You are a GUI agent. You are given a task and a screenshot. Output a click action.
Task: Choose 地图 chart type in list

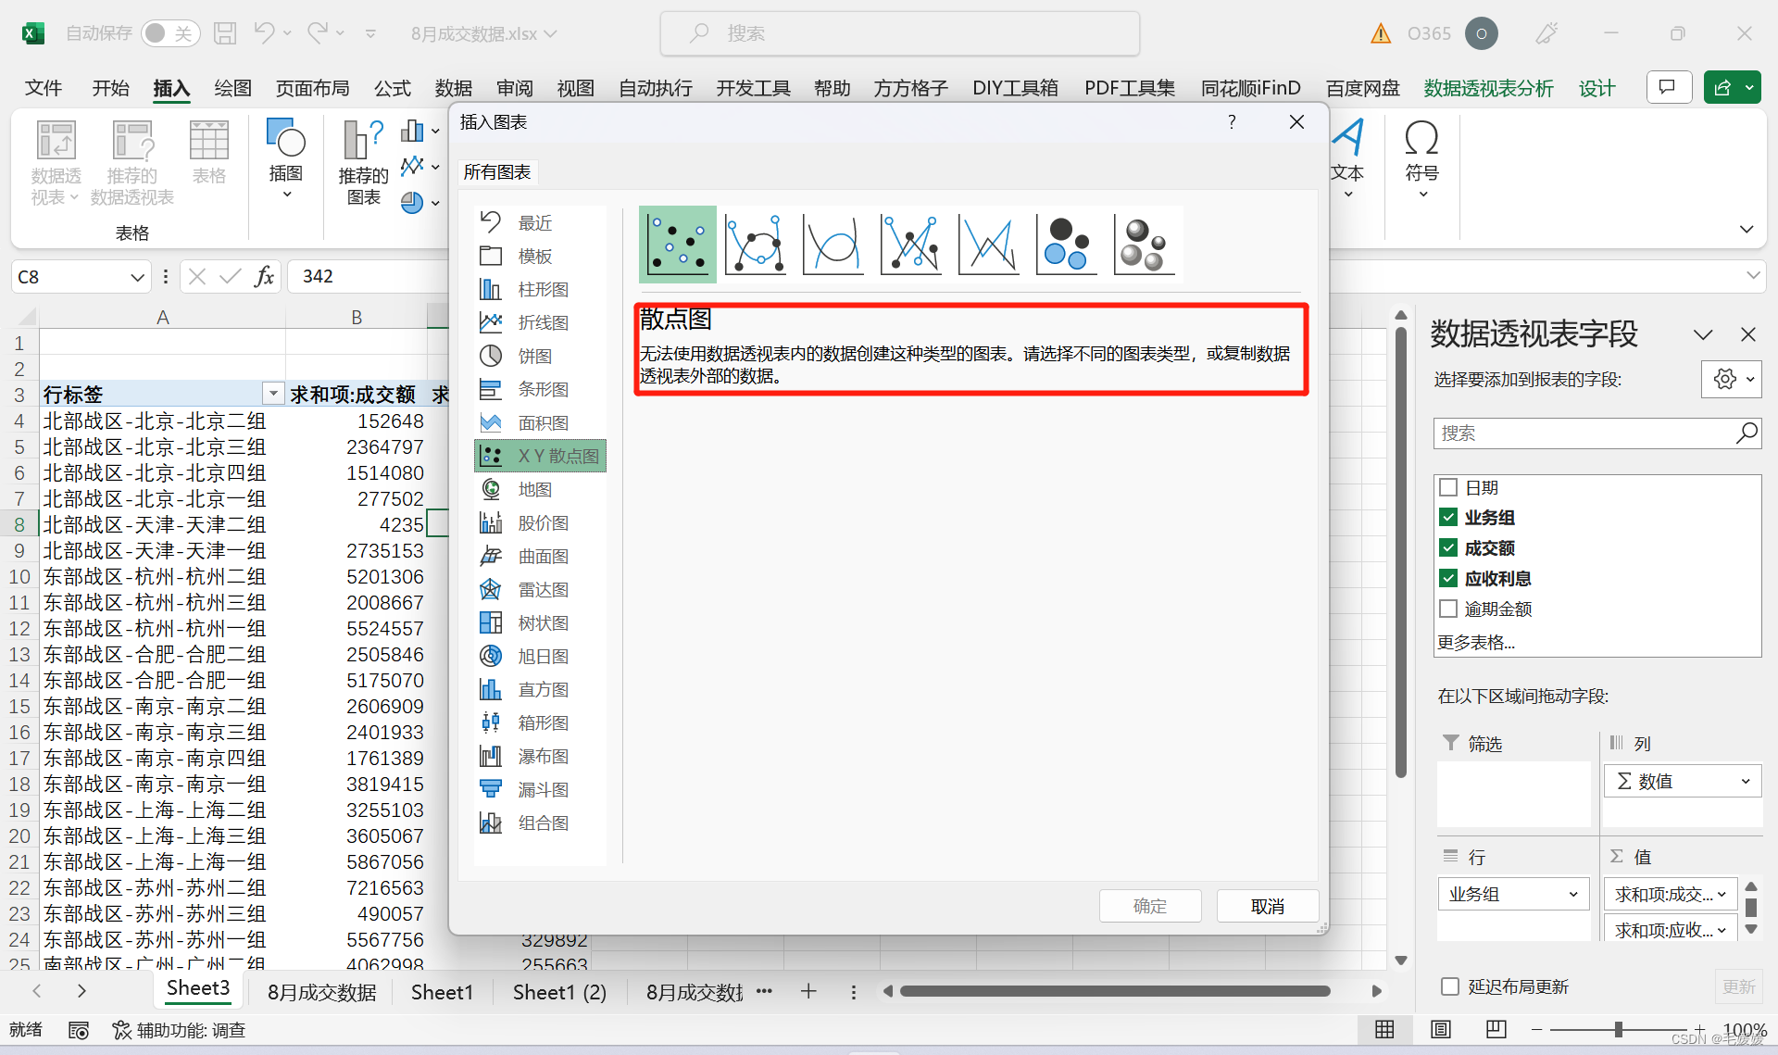coord(540,489)
